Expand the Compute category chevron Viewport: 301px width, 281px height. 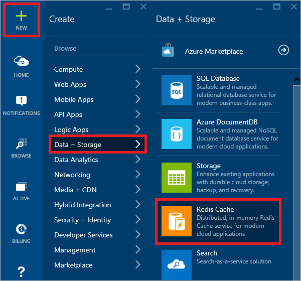coord(138,69)
